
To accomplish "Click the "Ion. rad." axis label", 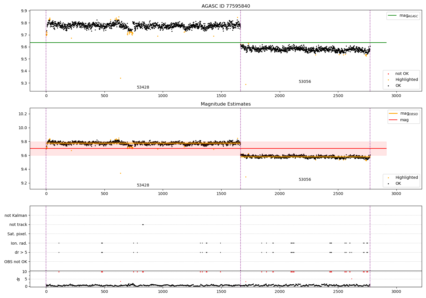I will tap(19, 243).
